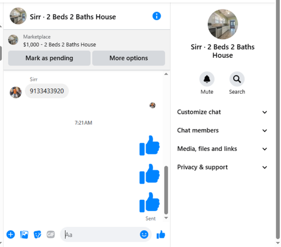Click chat scroll down arrow
This screenshot has width=281, height=247.
[166, 218]
